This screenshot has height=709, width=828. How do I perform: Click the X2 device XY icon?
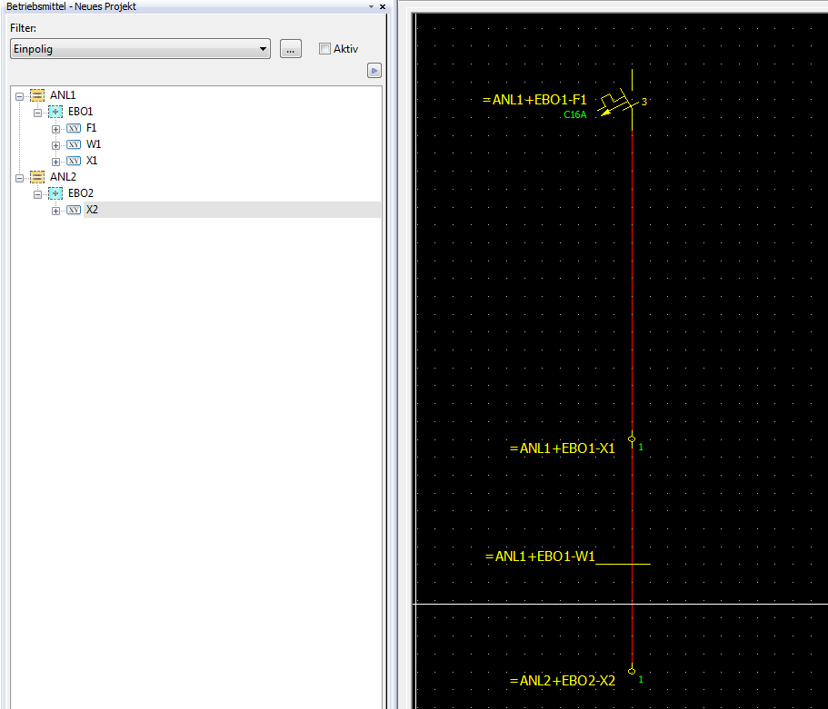click(x=74, y=210)
